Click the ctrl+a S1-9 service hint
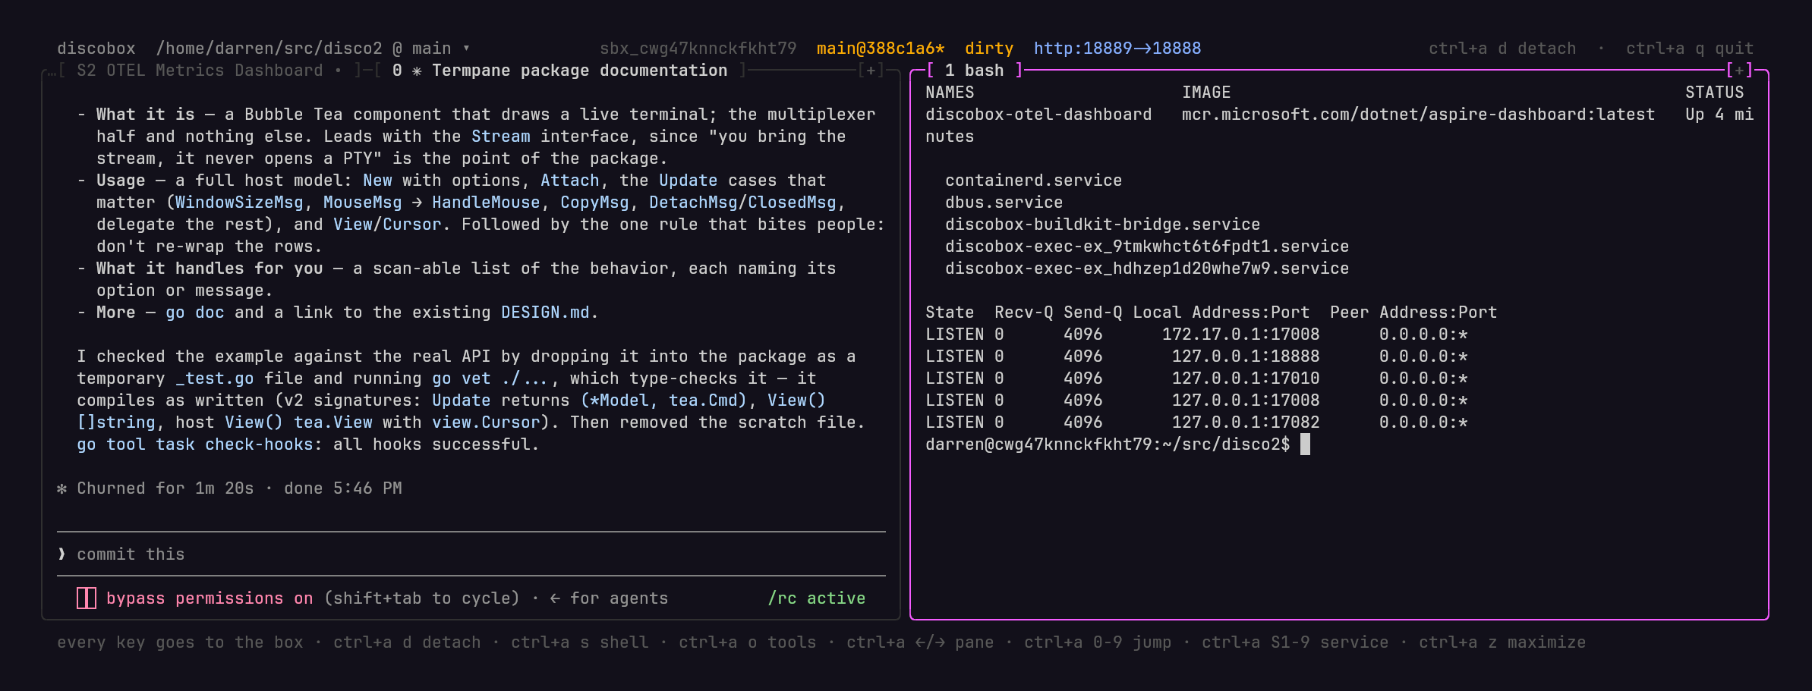 coord(1295,642)
